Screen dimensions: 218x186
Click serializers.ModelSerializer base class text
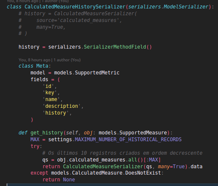coord(168,7)
